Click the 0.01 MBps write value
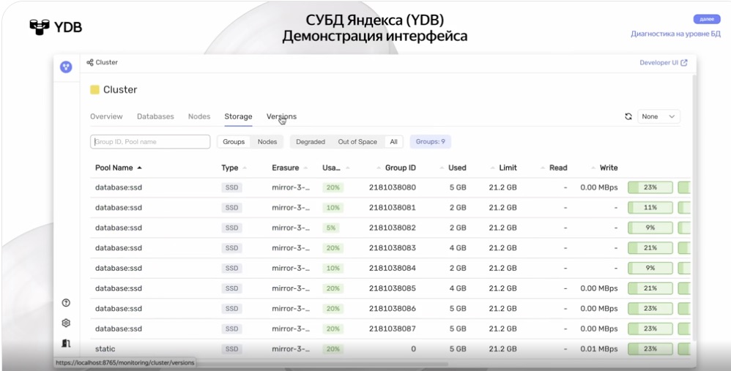 click(599, 349)
